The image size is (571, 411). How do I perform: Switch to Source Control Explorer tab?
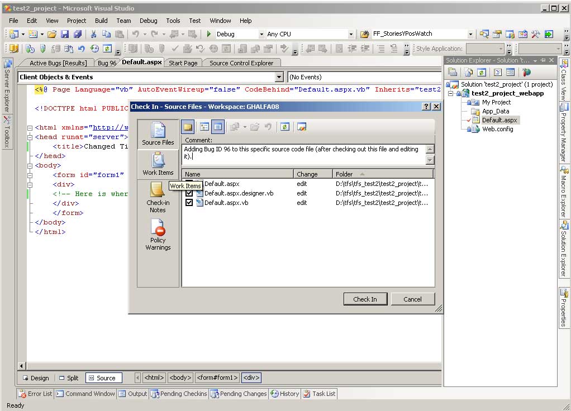click(x=241, y=63)
